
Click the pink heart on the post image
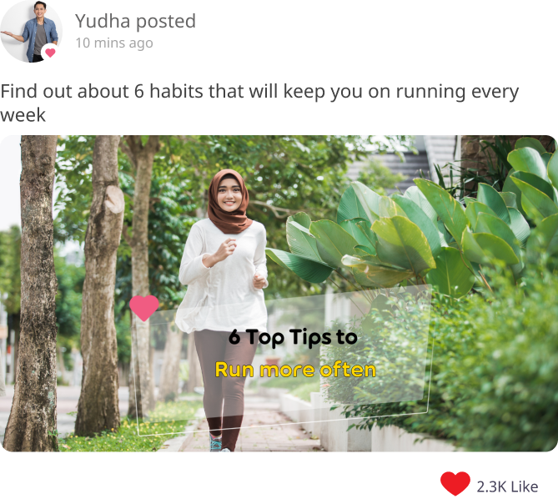[x=143, y=308]
